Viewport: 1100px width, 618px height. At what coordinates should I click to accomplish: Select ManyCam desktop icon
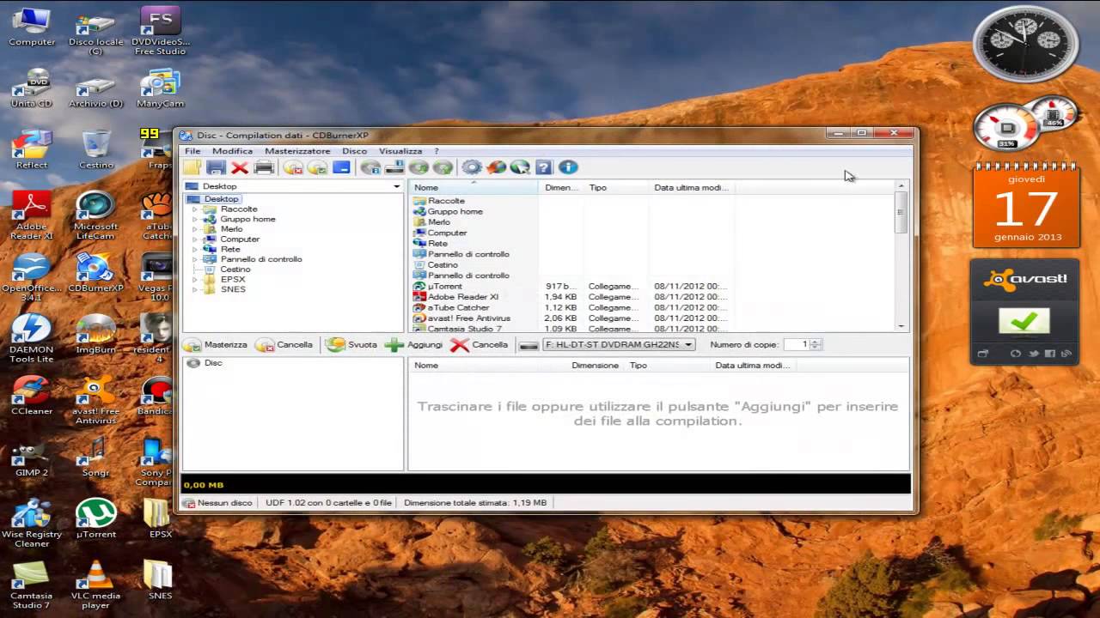pos(160,88)
